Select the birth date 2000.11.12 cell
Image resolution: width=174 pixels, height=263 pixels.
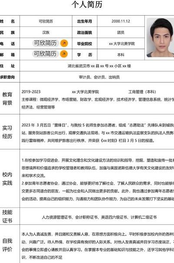coord(120,21)
